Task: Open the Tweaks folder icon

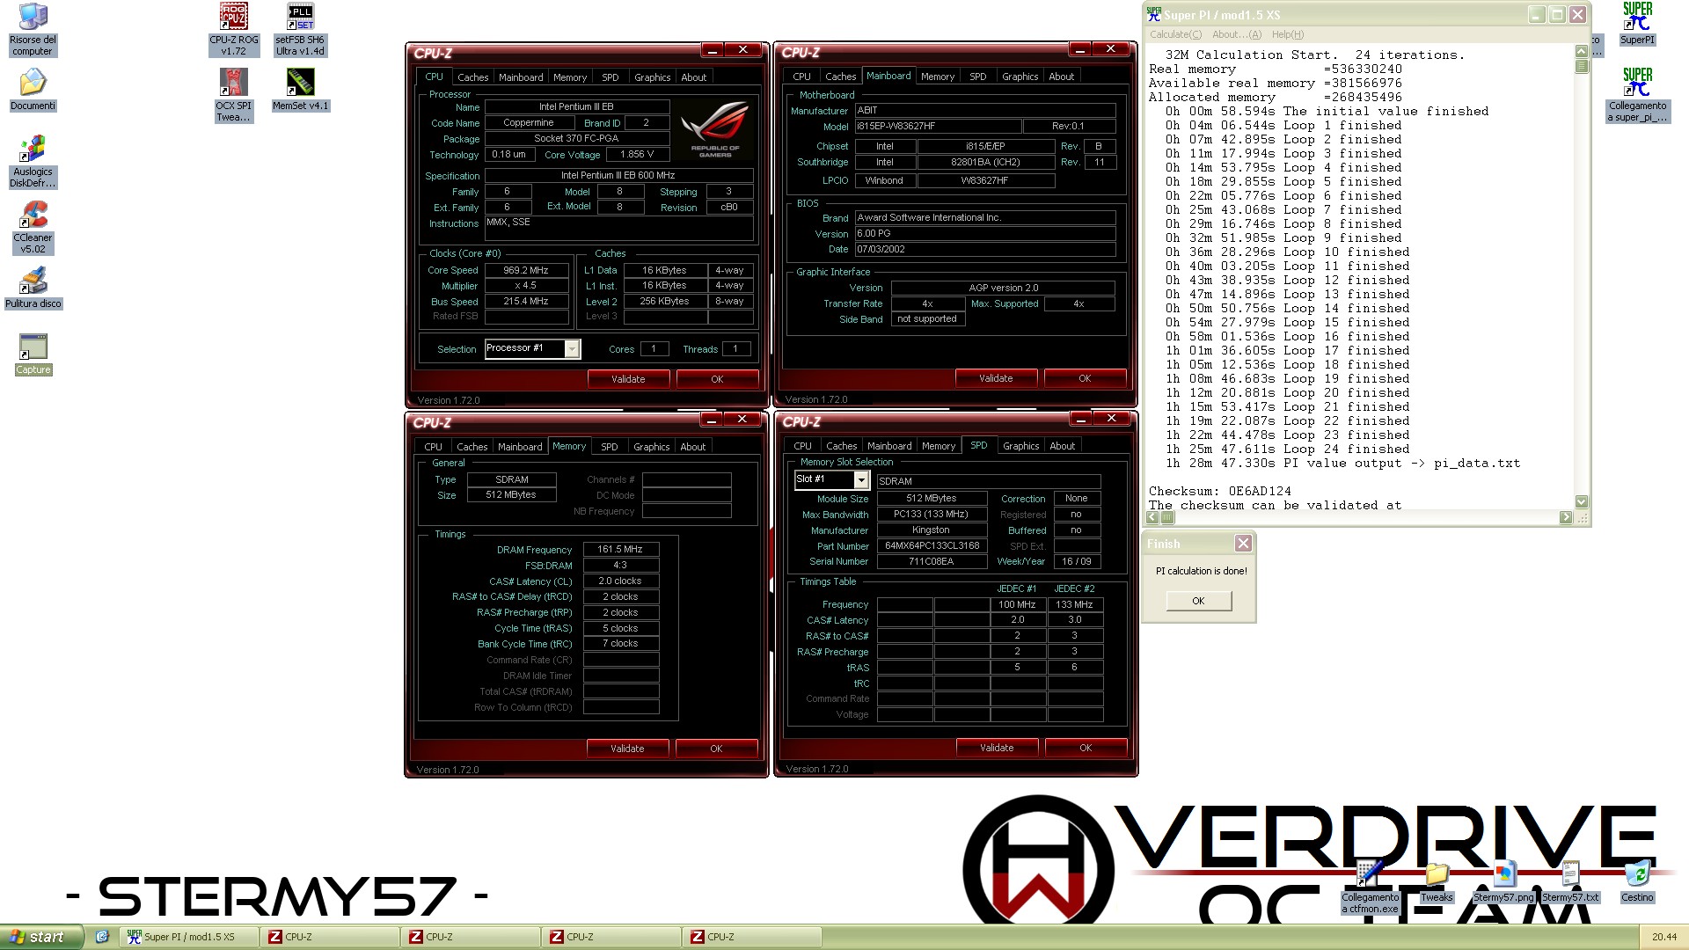Action: click(1436, 882)
